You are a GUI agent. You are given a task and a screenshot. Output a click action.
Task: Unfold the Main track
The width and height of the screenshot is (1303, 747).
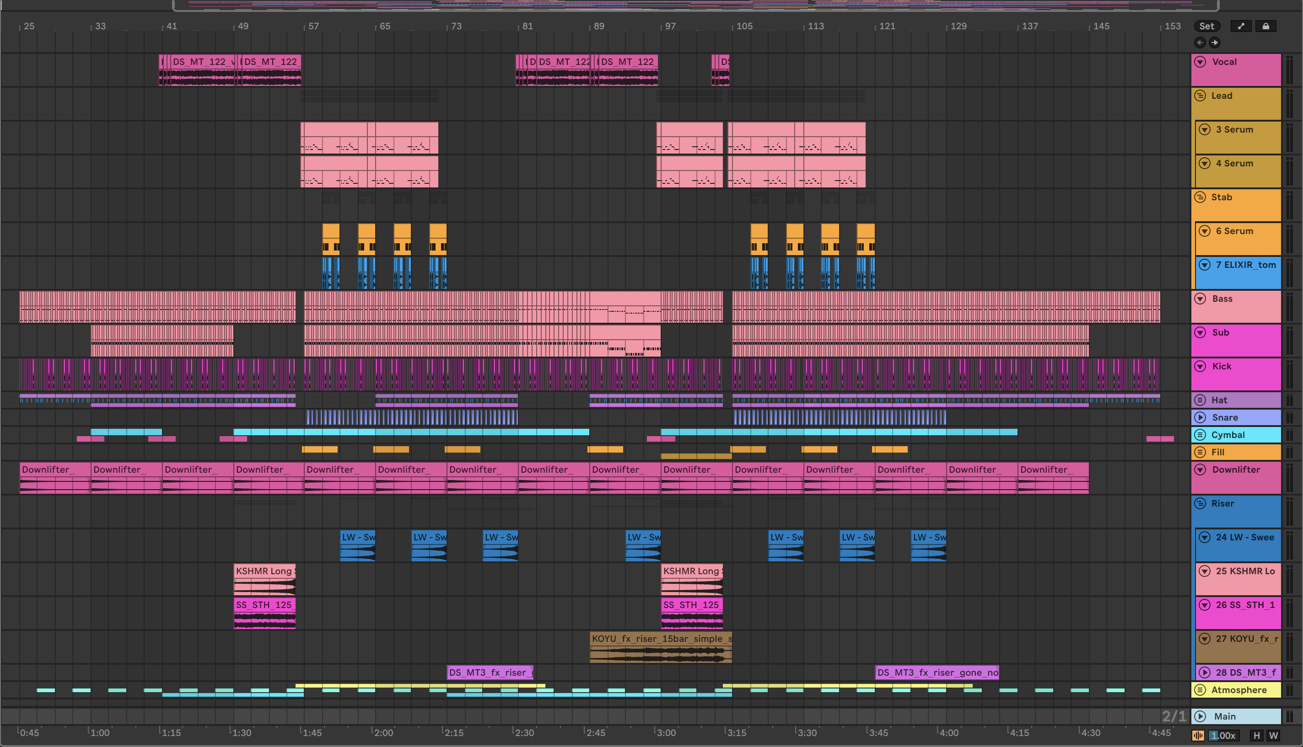click(x=1200, y=716)
